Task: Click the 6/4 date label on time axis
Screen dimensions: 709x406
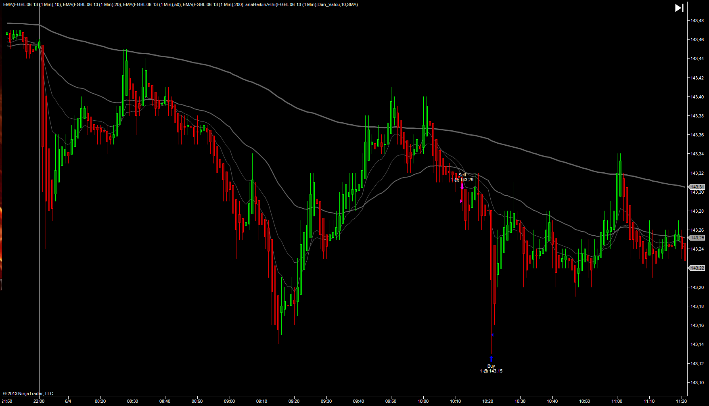Action: [68, 401]
